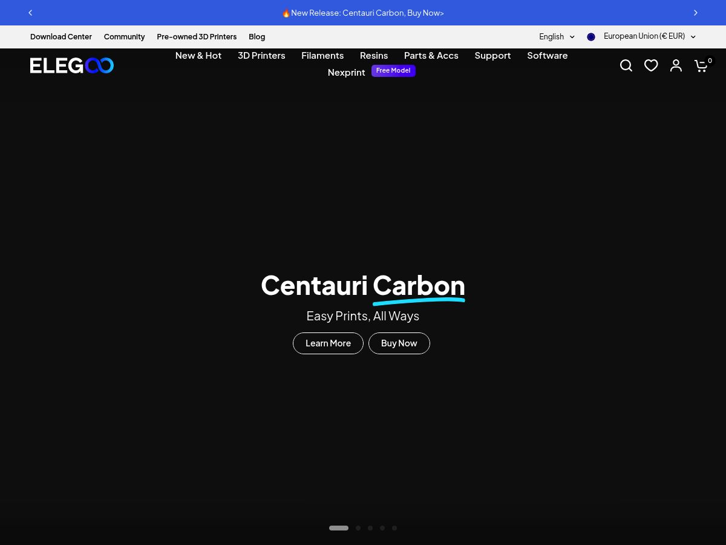The image size is (726, 545).
Task: Open the Parts & Accs menu
Action: point(431,55)
